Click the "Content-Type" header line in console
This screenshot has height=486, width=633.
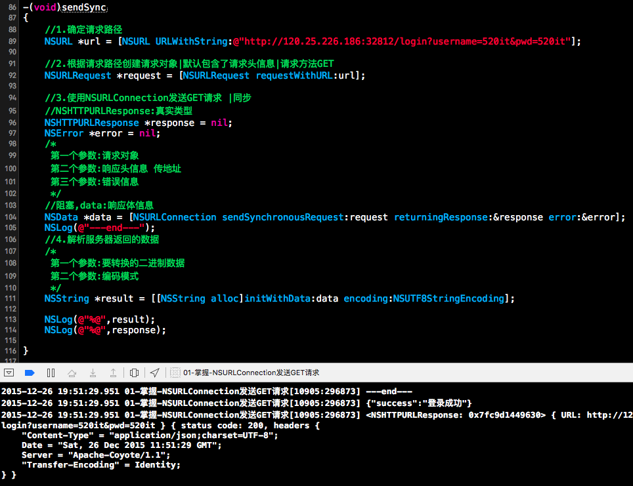tap(150, 435)
